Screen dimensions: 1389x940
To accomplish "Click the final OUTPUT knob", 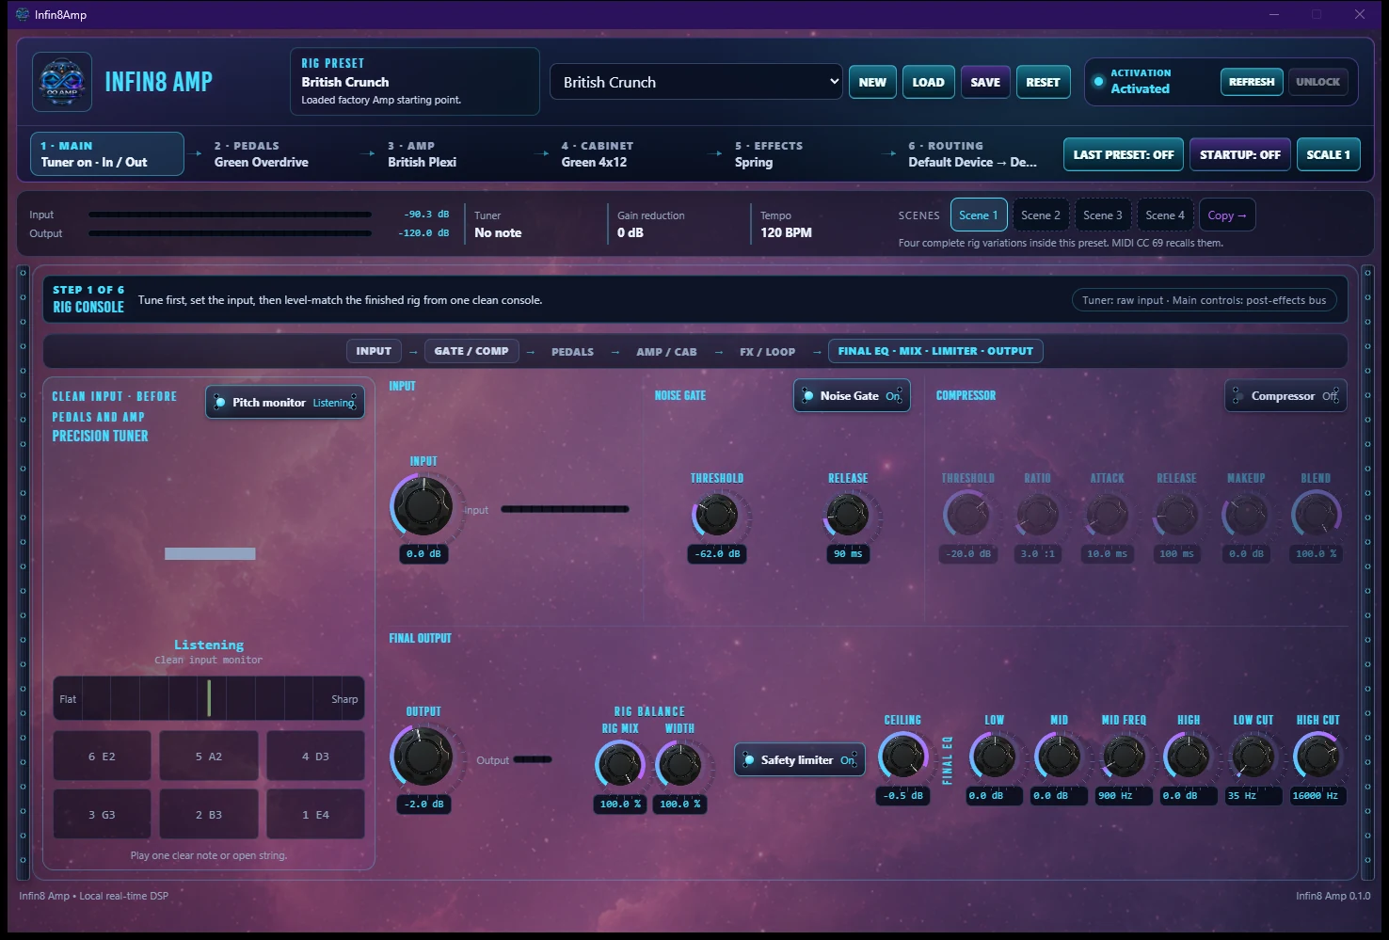I will pos(423,756).
